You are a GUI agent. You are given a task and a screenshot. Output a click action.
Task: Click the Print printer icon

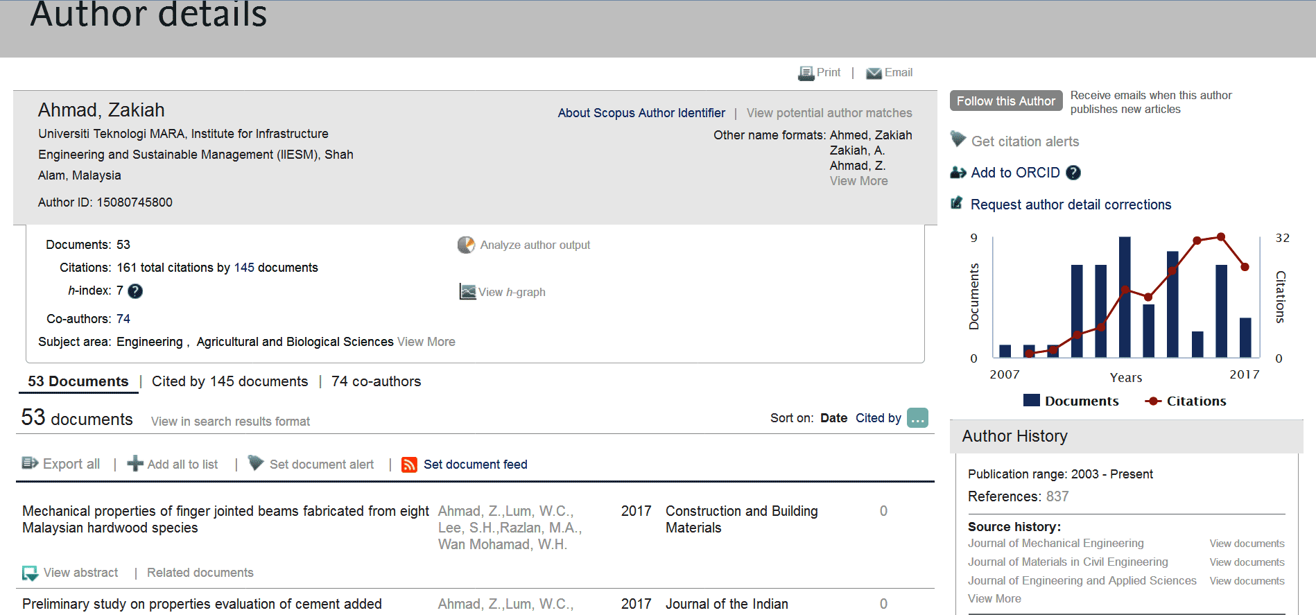tap(806, 73)
